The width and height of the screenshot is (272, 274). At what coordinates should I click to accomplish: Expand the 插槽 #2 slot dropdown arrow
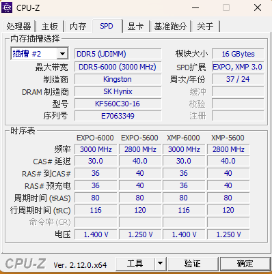[62, 54]
